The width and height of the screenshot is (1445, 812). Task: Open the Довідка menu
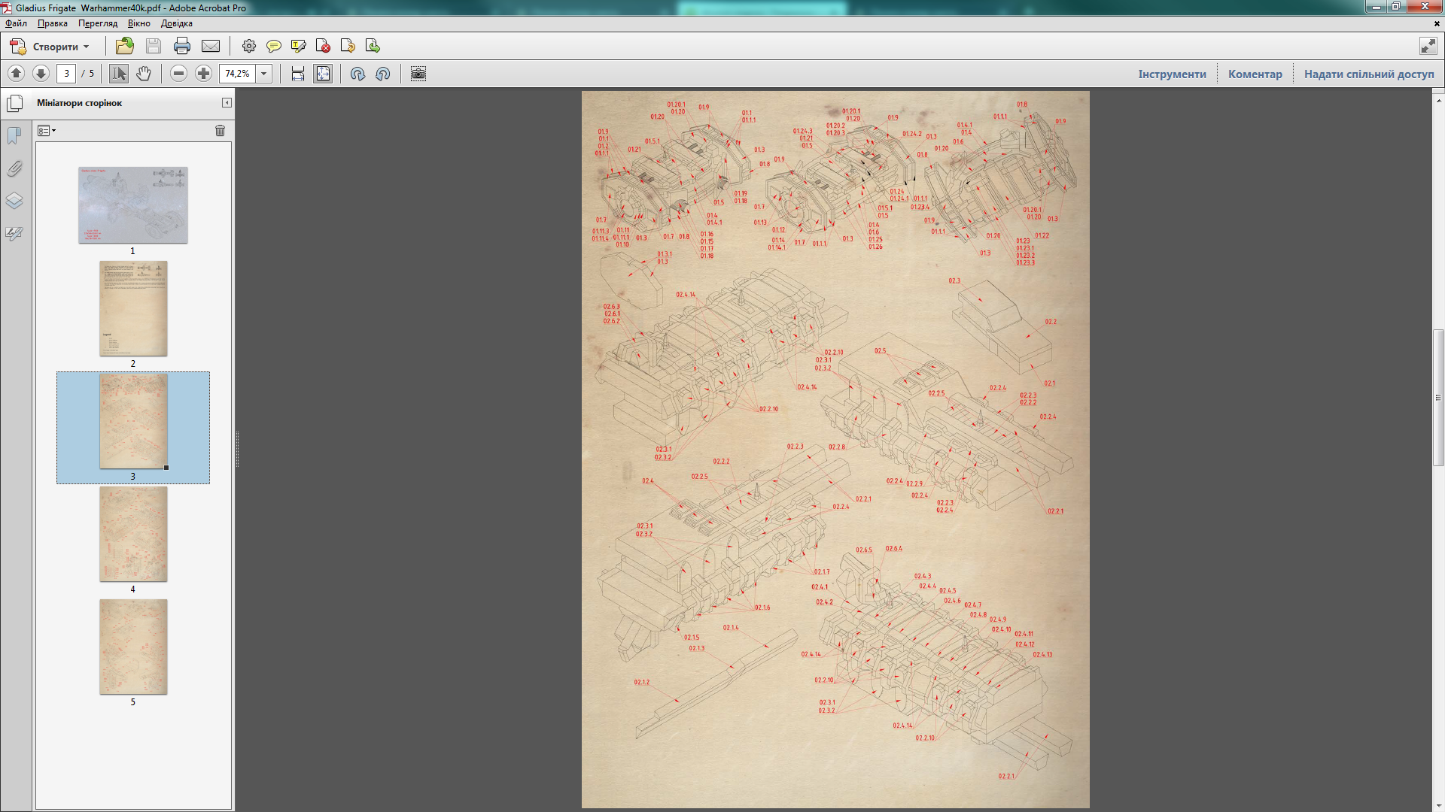pyautogui.click(x=177, y=23)
